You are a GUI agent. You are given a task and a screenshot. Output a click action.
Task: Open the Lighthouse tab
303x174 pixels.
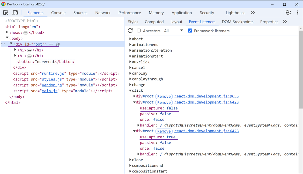click(x=235, y=13)
